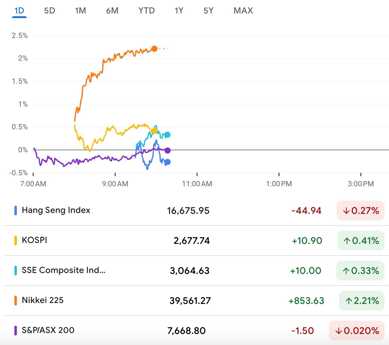Image resolution: width=389 pixels, height=345 pixels.
Task: Click the 2.5% y-axis label
Action: (x=20, y=36)
